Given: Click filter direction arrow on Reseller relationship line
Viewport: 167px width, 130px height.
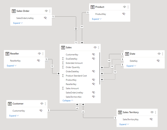Looking at the screenshot, I should [52, 66].
